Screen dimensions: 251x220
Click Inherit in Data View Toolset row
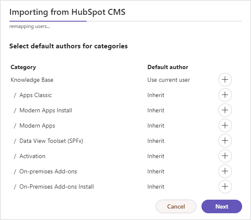[x=156, y=141]
